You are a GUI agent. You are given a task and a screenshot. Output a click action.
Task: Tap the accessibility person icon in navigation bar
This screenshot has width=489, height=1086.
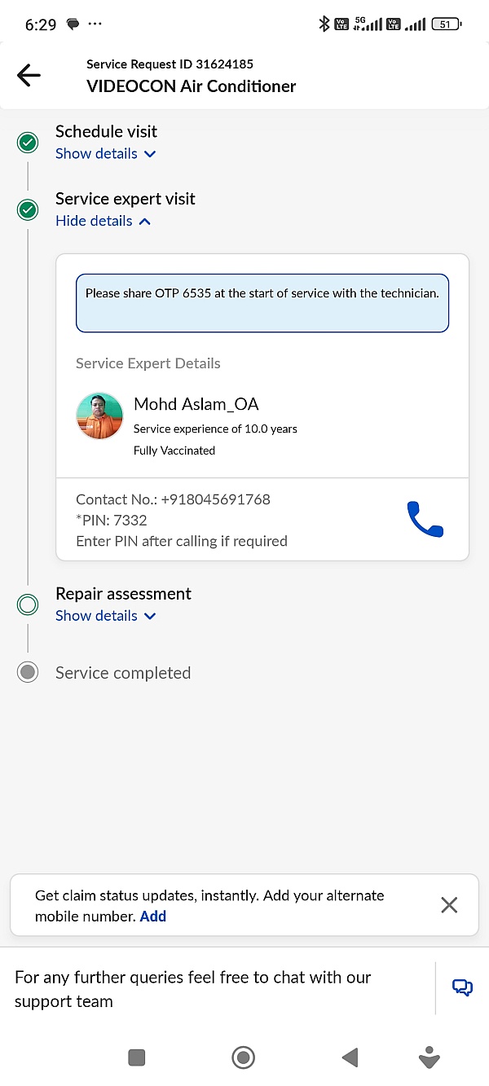click(x=430, y=1057)
